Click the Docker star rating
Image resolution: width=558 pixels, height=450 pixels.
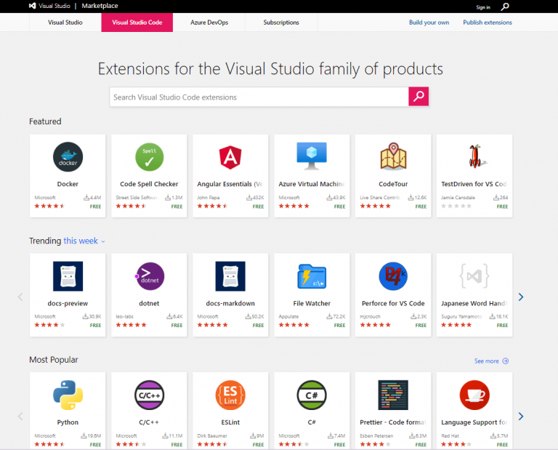pyautogui.click(x=49, y=206)
